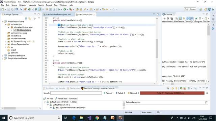Image resolution: width=216 pixels, height=121 pixels.
Task: Open the Problems view tab
Action: [49, 88]
